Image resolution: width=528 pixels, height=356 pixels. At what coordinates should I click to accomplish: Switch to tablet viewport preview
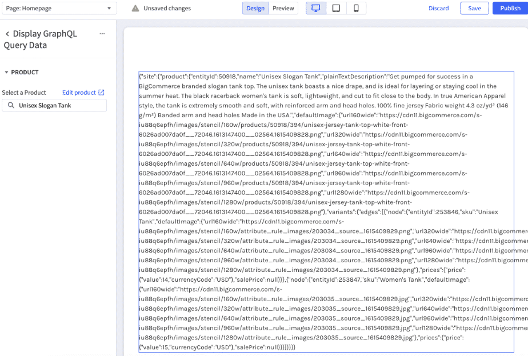point(336,8)
